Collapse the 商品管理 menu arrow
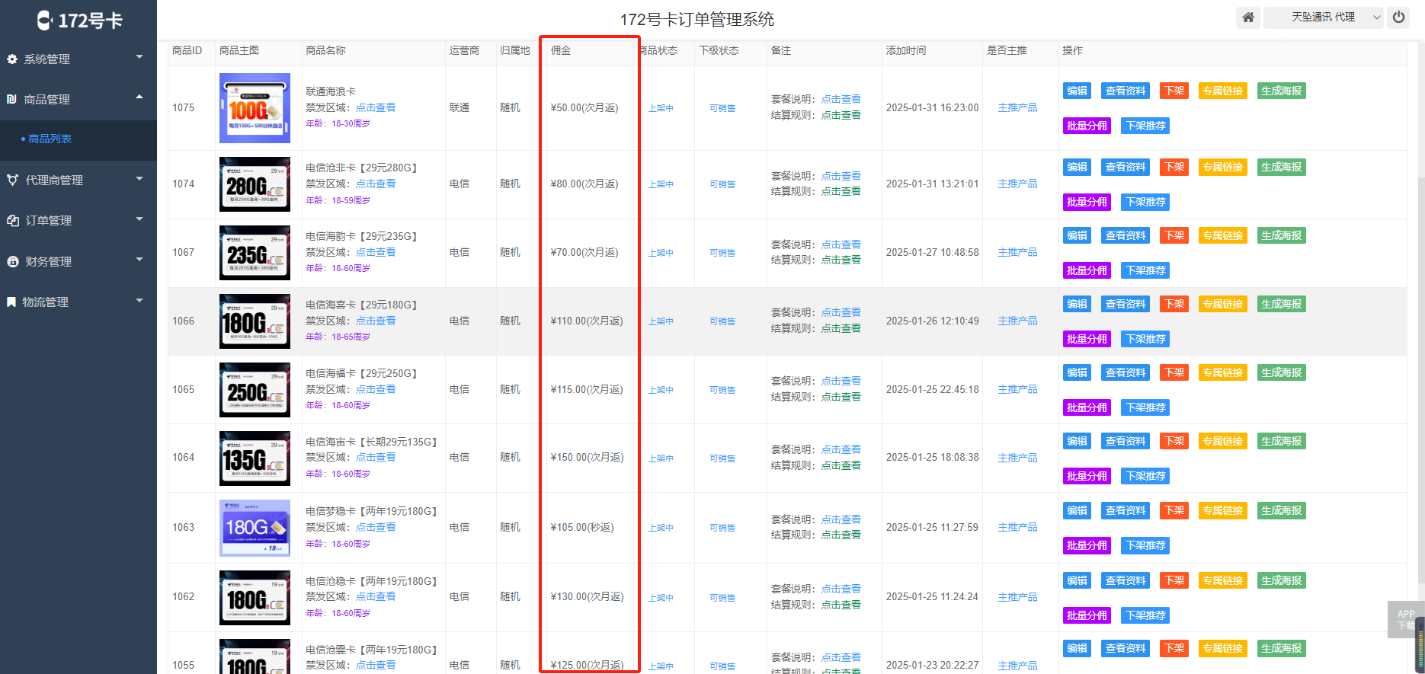The height and width of the screenshot is (674, 1425). pyautogui.click(x=139, y=97)
